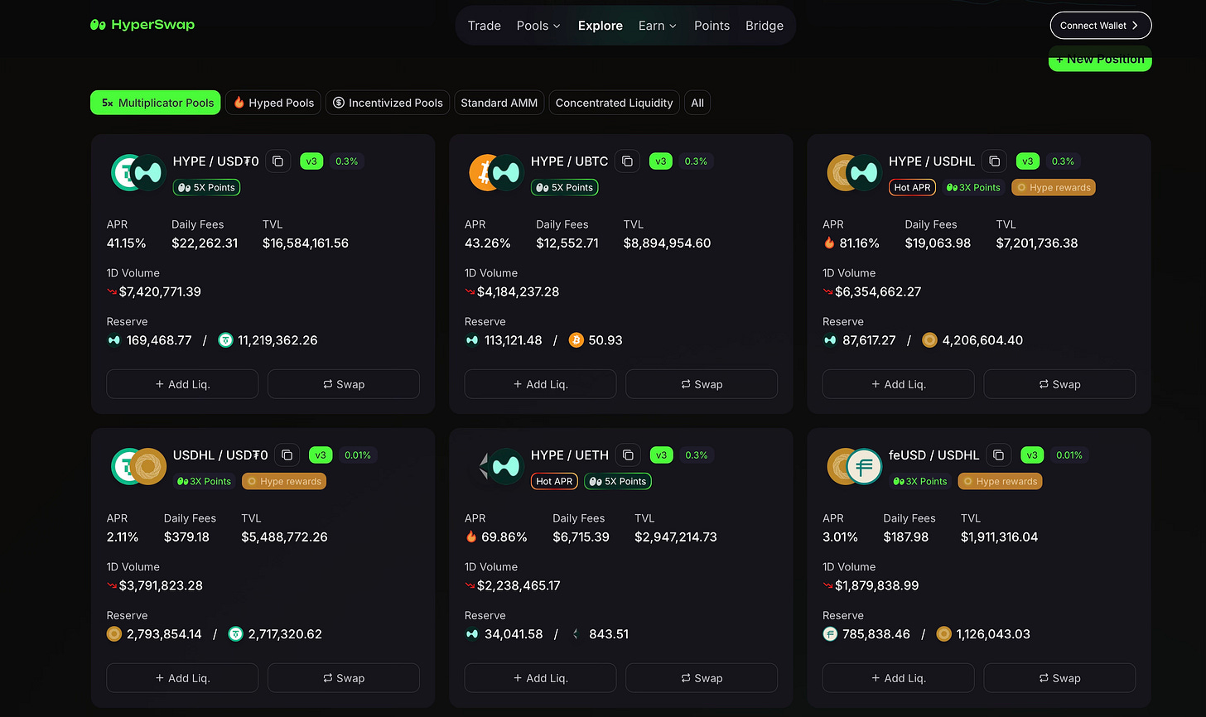Open the Pools dropdown menu
This screenshot has width=1206, height=717.
(538, 26)
